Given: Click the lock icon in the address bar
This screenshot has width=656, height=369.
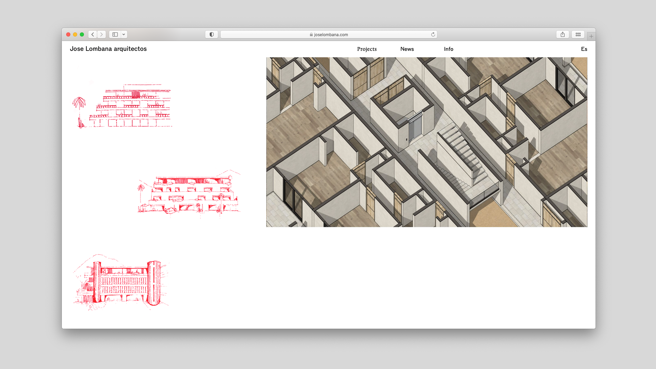Looking at the screenshot, I should point(311,35).
